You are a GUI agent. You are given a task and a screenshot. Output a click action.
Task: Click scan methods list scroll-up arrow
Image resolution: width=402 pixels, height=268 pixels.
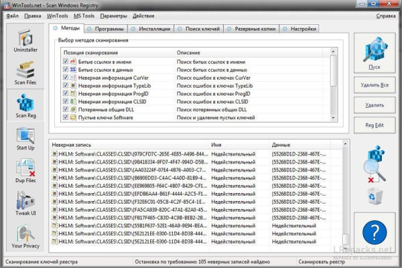coord(333,52)
